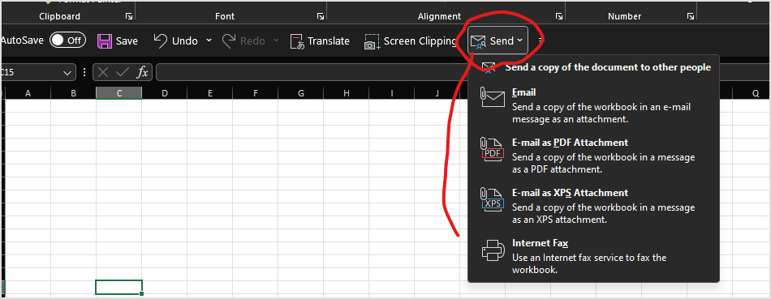Select column Q header

coord(756,93)
